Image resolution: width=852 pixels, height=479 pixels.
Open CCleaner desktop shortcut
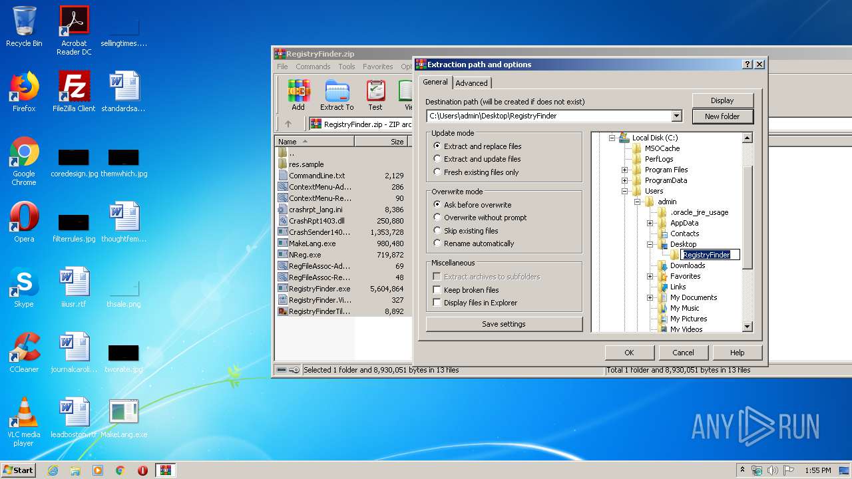click(x=24, y=353)
